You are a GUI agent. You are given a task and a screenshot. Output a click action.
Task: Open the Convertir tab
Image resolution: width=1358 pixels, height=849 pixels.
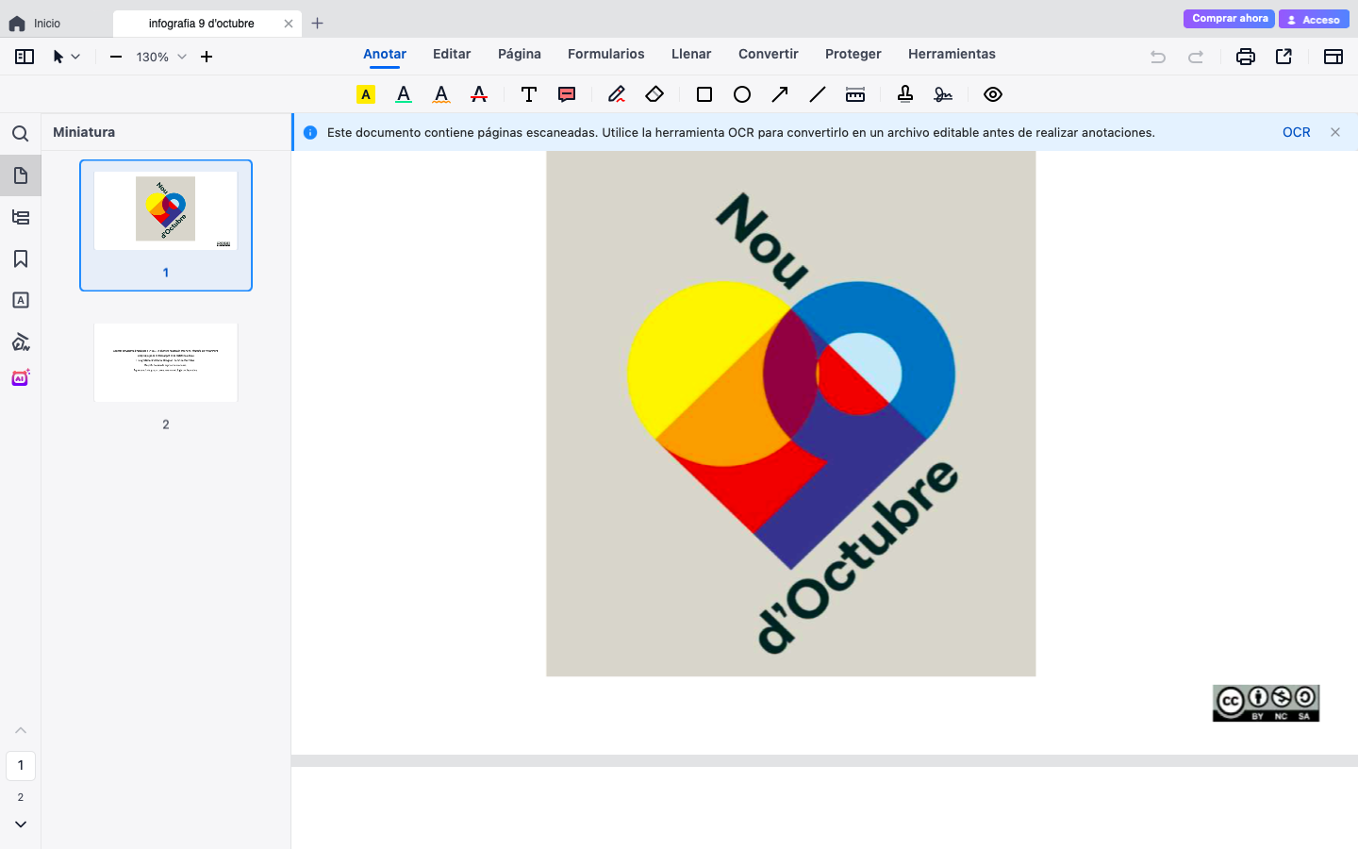point(768,54)
